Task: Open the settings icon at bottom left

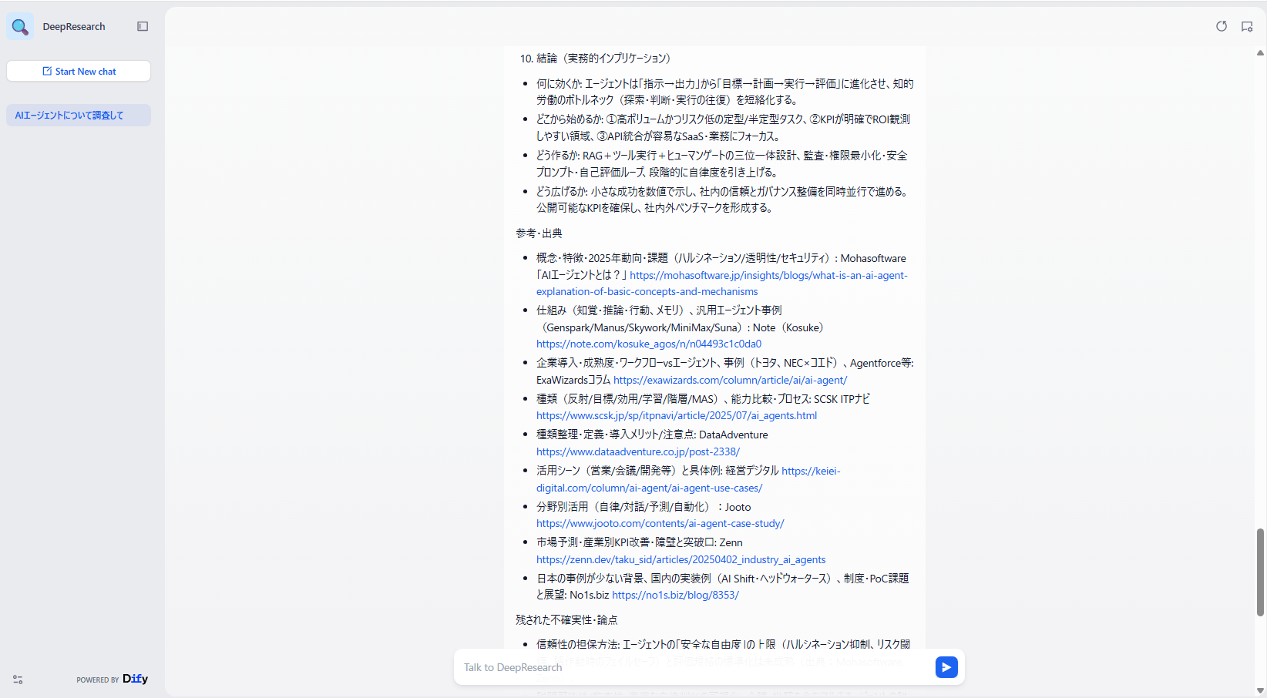Action: click(x=18, y=680)
